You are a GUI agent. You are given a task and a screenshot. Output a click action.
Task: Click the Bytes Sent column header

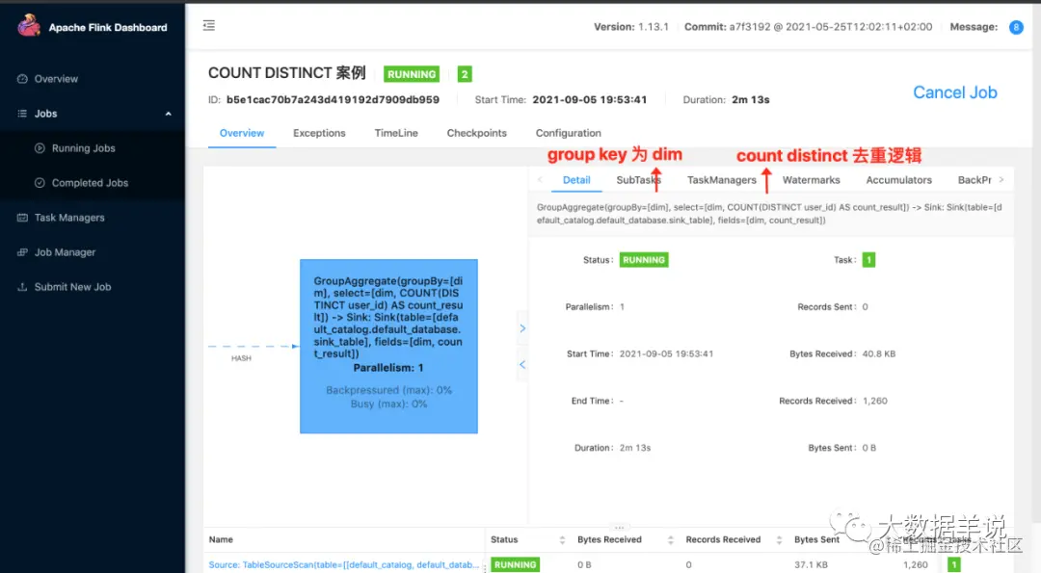[816, 540]
